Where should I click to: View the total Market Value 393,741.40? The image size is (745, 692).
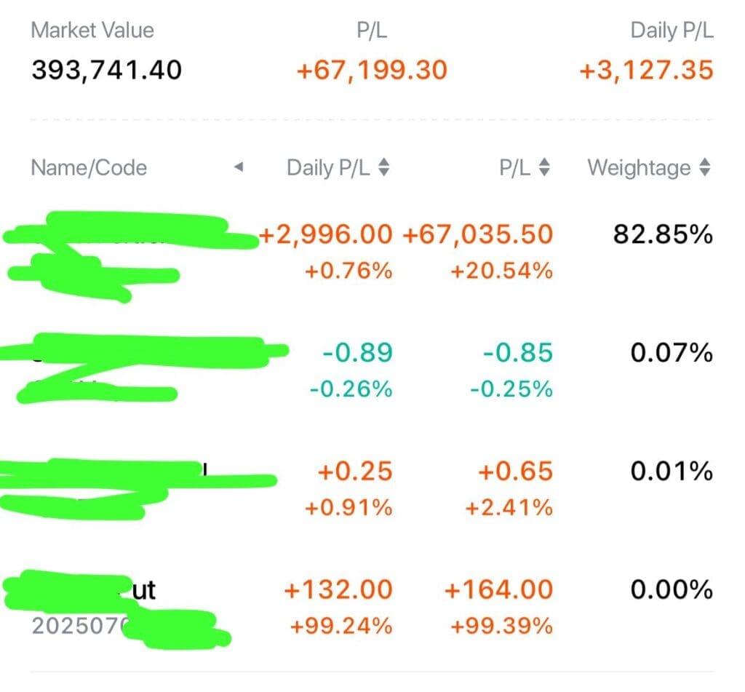(106, 70)
